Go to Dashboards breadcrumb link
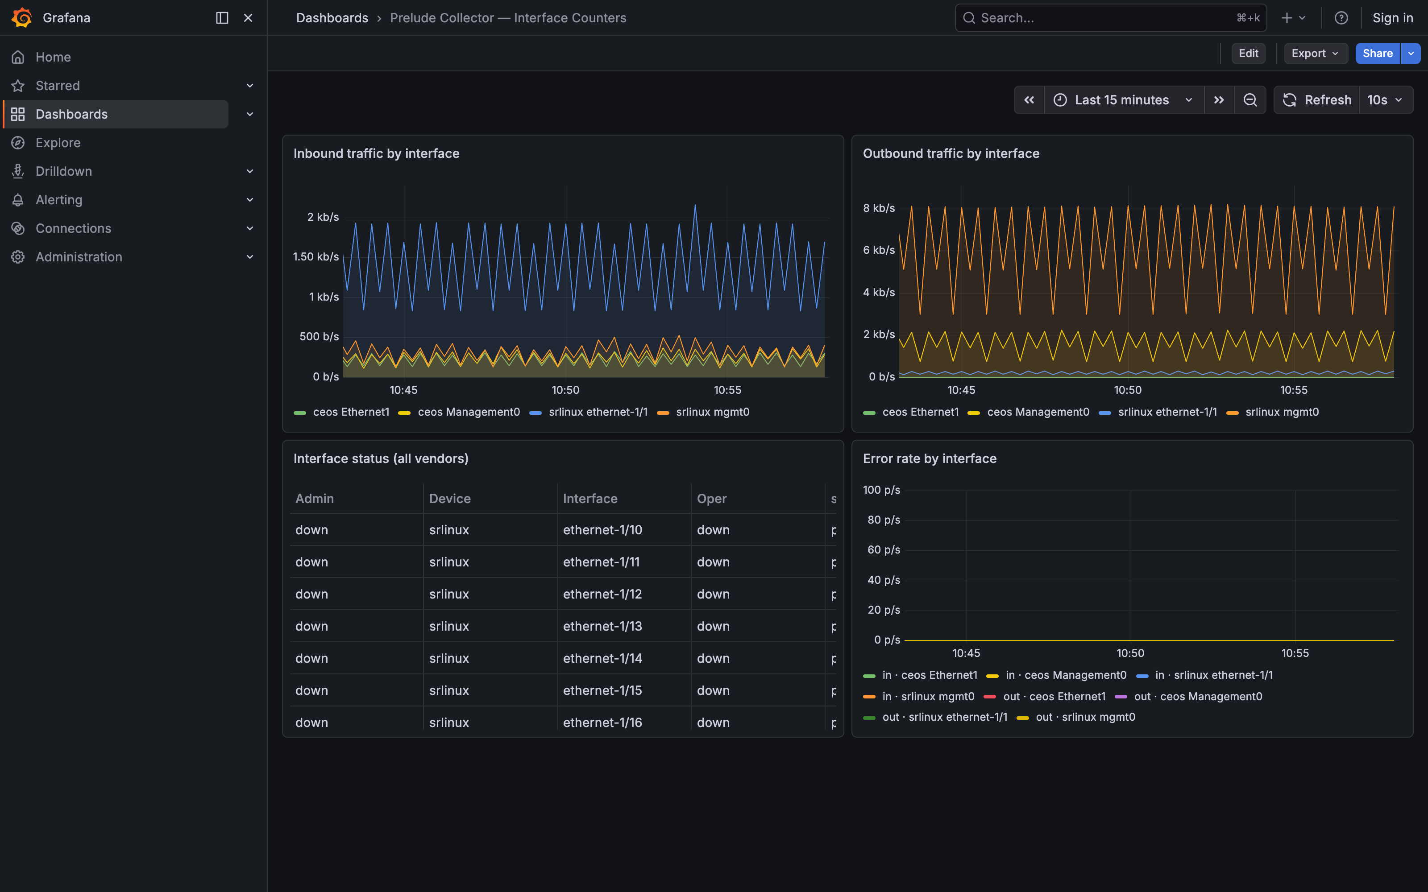1428x892 pixels. [x=332, y=18]
